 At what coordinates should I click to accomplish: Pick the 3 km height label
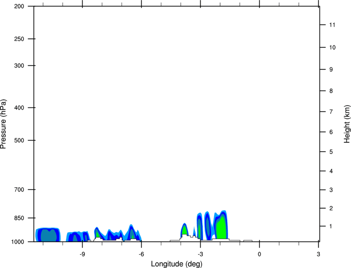[331, 190]
